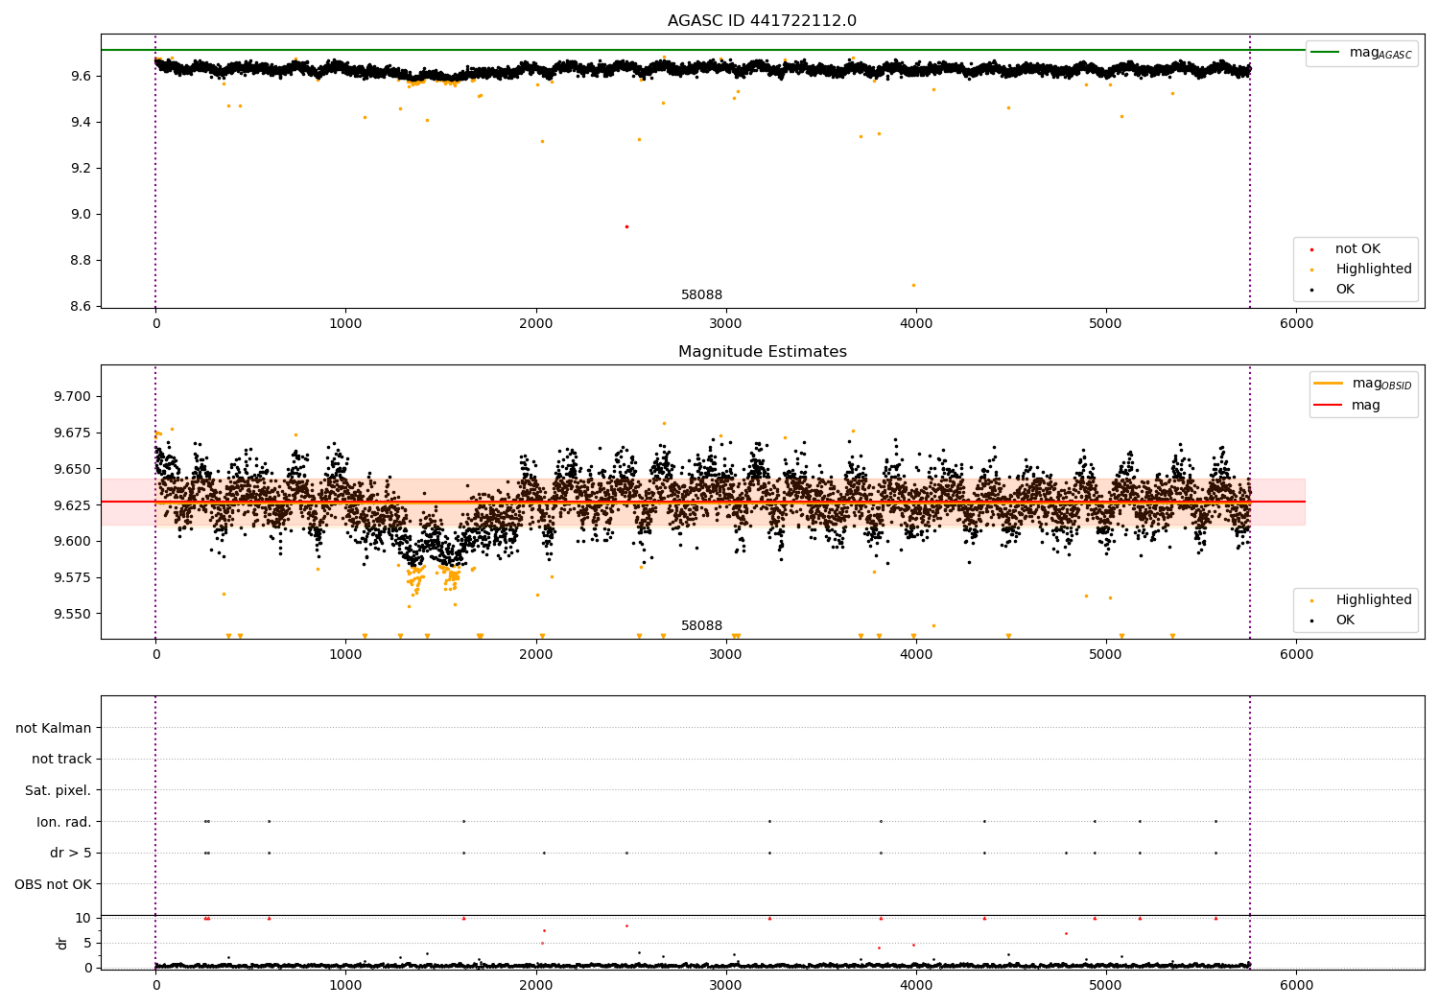Screen dimensions: 1439x1007
Task: Click the 'dr > 5' row label
Action: pos(71,854)
